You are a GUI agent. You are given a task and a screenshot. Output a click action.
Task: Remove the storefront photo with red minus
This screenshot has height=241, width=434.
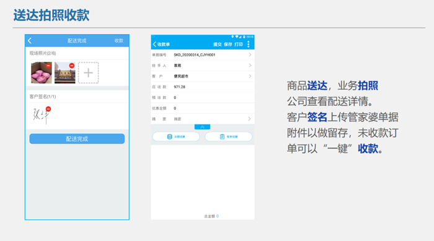pos(72,66)
